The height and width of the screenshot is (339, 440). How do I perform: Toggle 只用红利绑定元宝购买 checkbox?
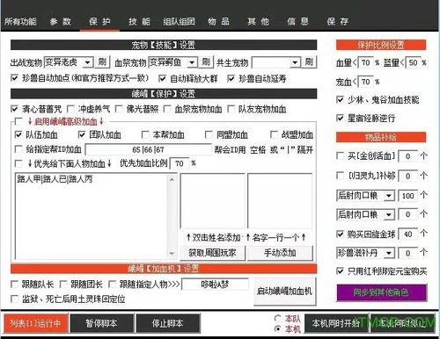coord(340,271)
